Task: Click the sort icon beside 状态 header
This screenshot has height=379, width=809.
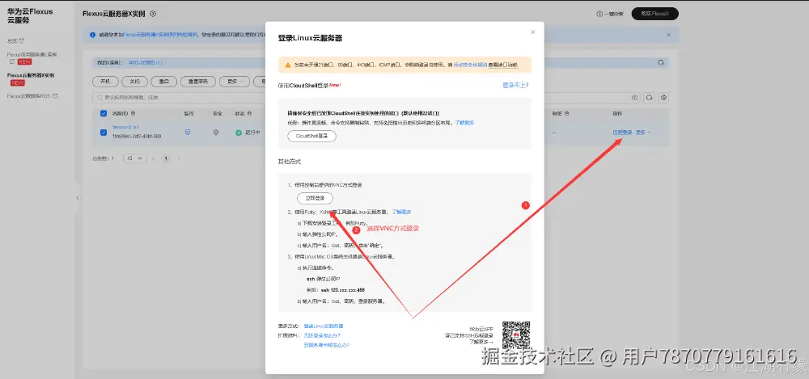Action: 249,113
